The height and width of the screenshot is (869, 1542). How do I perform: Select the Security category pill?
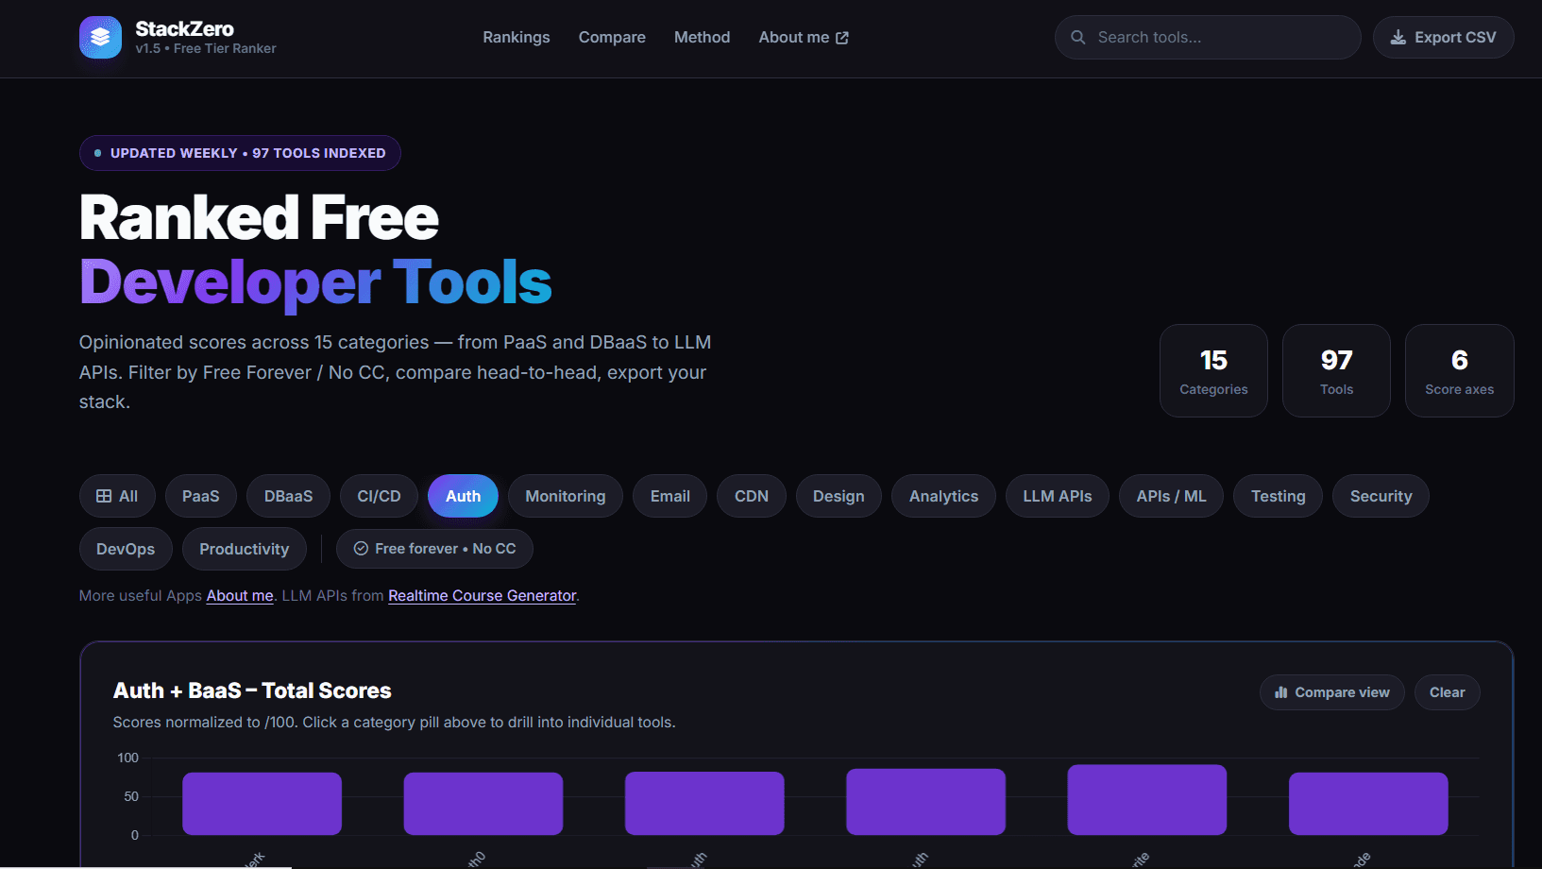[x=1381, y=496]
